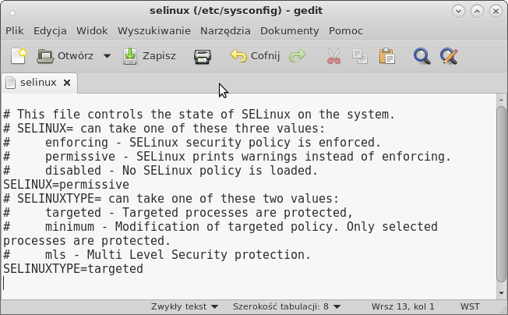The width and height of the screenshot is (508, 315).
Task: Click the Otwórz folder icon
Action: click(x=45, y=56)
